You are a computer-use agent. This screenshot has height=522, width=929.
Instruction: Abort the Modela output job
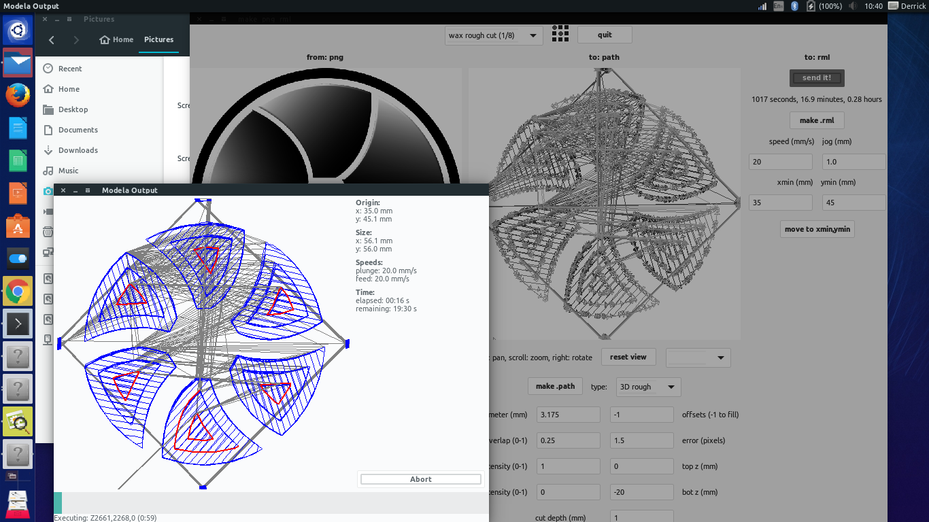pos(421,479)
